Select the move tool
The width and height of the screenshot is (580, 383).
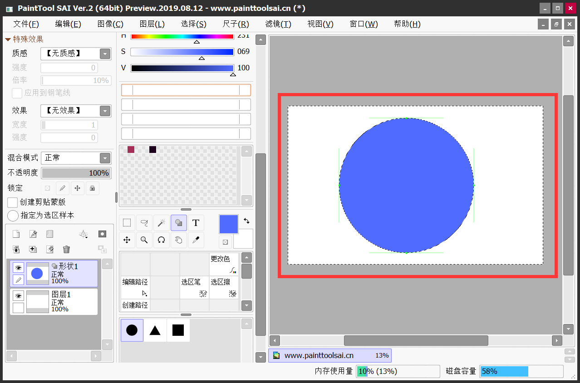coord(127,240)
